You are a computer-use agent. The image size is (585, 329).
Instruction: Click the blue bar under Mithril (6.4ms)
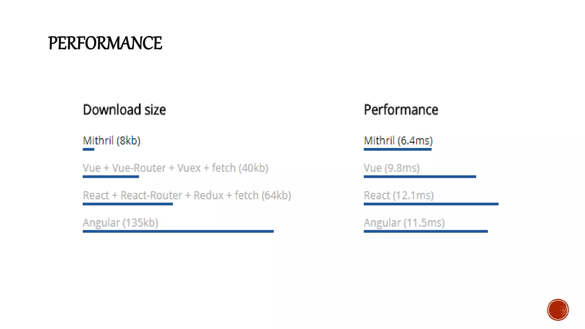pos(397,149)
